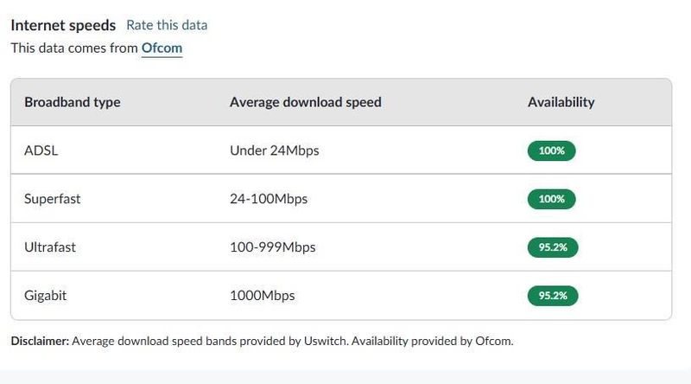Click the Availability column header
The image size is (691, 384).
[x=561, y=102]
